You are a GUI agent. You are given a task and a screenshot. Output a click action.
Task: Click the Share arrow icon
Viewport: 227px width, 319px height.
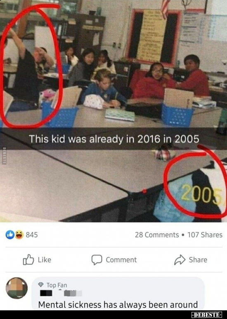point(180,260)
